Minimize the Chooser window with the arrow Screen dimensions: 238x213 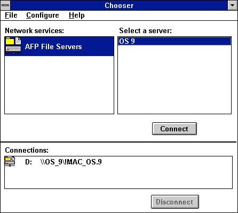(232, 5)
